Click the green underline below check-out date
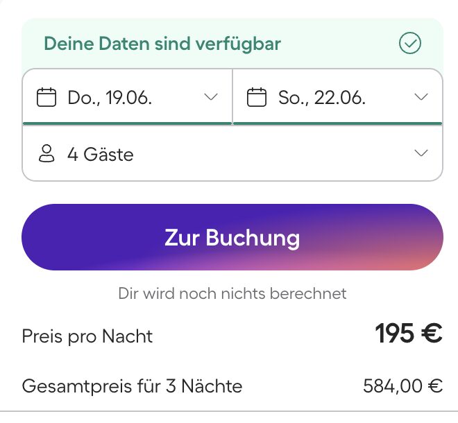The height and width of the screenshot is (423, 458). [337, 123]
